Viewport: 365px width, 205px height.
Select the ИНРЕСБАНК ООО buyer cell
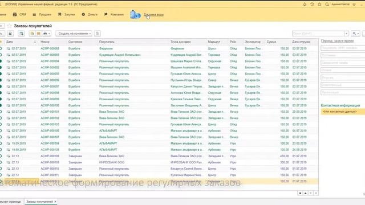(112, 162)
